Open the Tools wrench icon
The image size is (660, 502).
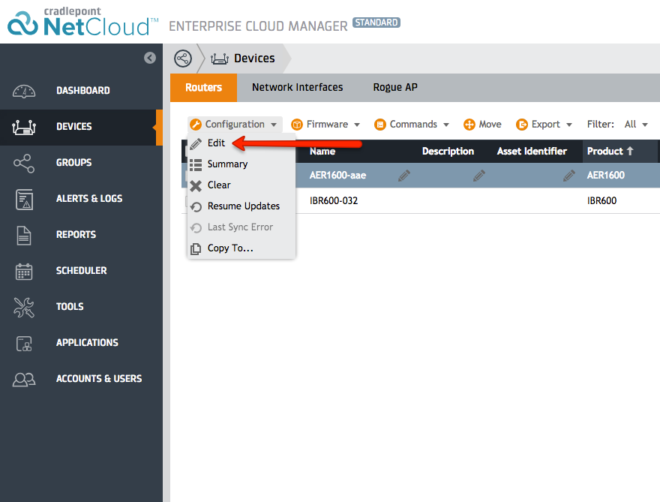[24, 308]
